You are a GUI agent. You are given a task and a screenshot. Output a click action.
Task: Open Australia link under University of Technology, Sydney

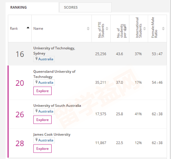(x=46, y=59)
